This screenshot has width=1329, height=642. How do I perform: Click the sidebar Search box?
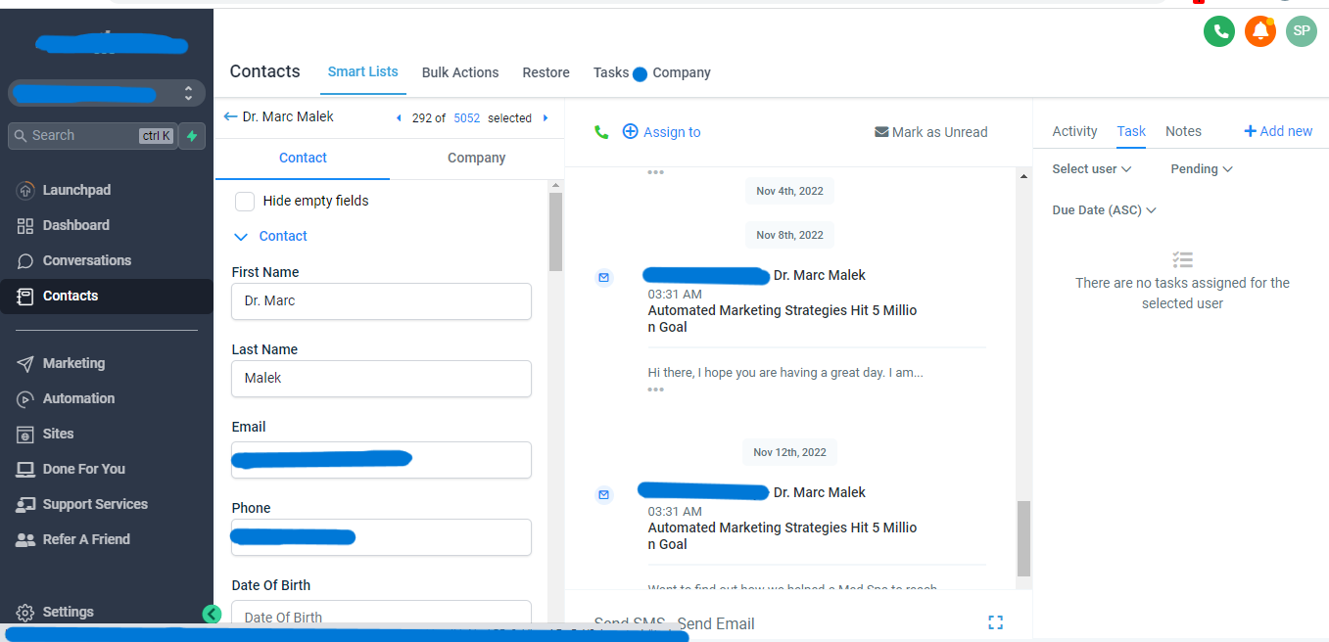coord(93,136)
